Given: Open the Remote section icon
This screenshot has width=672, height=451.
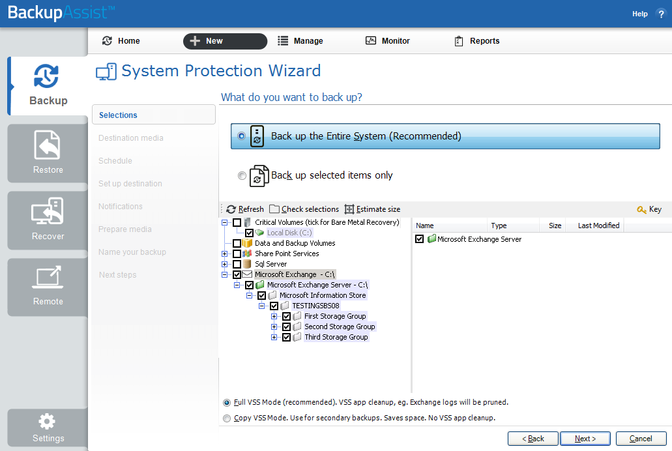Looking at the screenshot, I should click(47, 278).
